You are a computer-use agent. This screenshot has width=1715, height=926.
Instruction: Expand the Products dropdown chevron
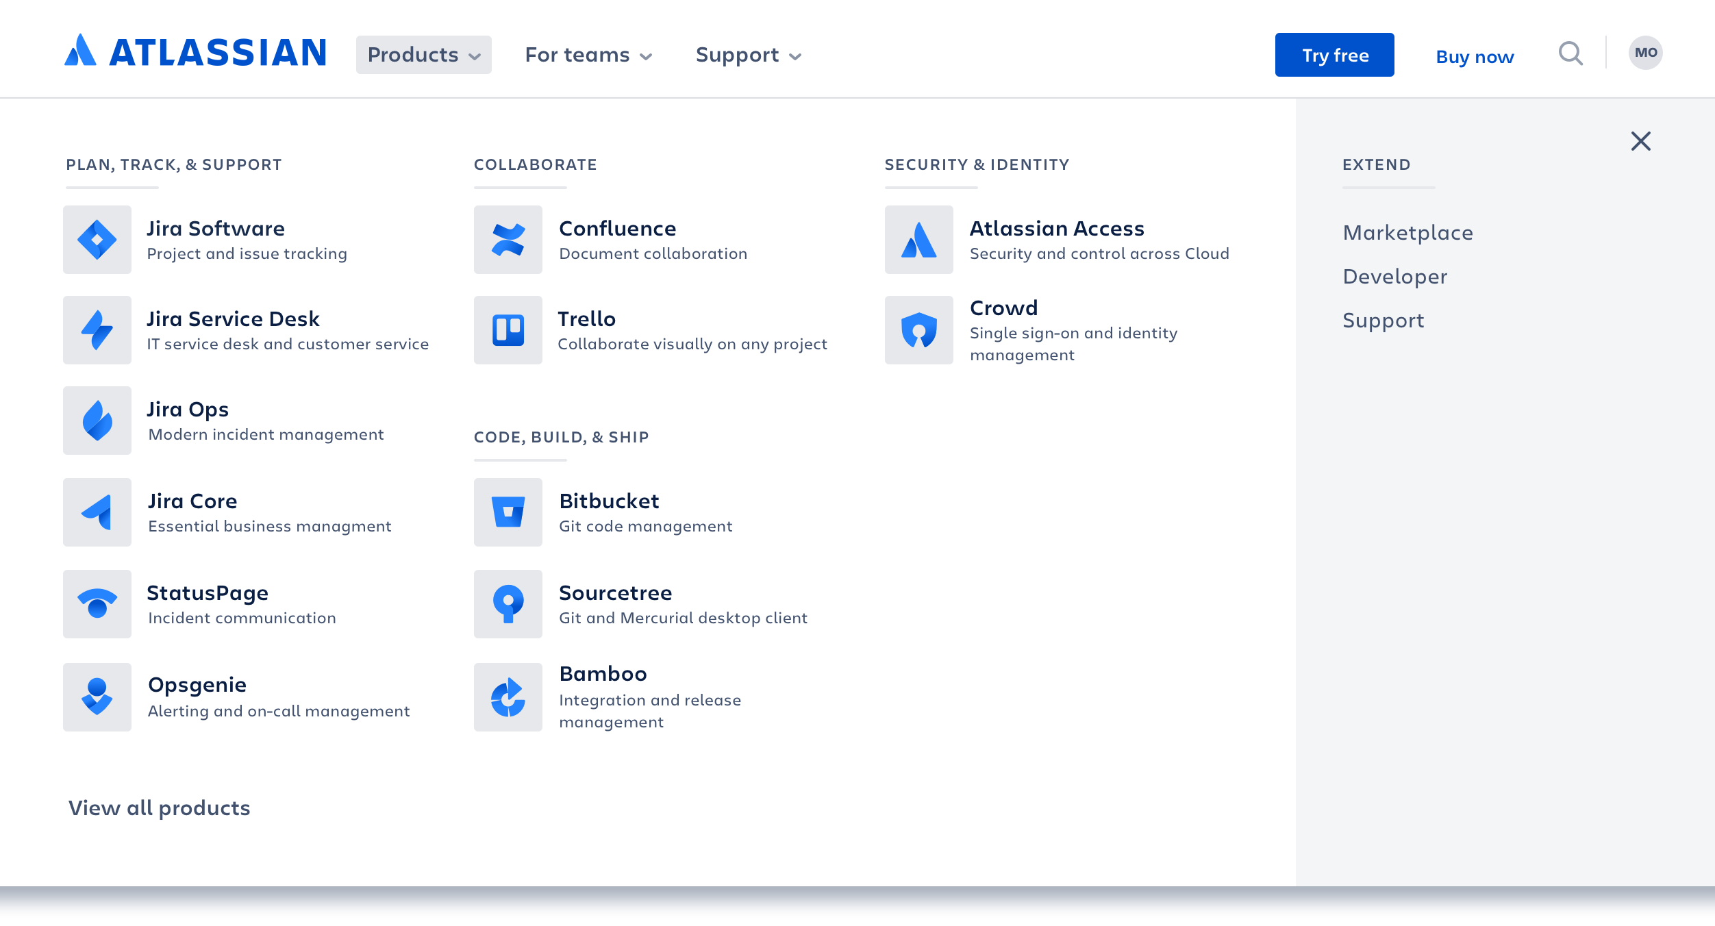[x=475, y=56]
